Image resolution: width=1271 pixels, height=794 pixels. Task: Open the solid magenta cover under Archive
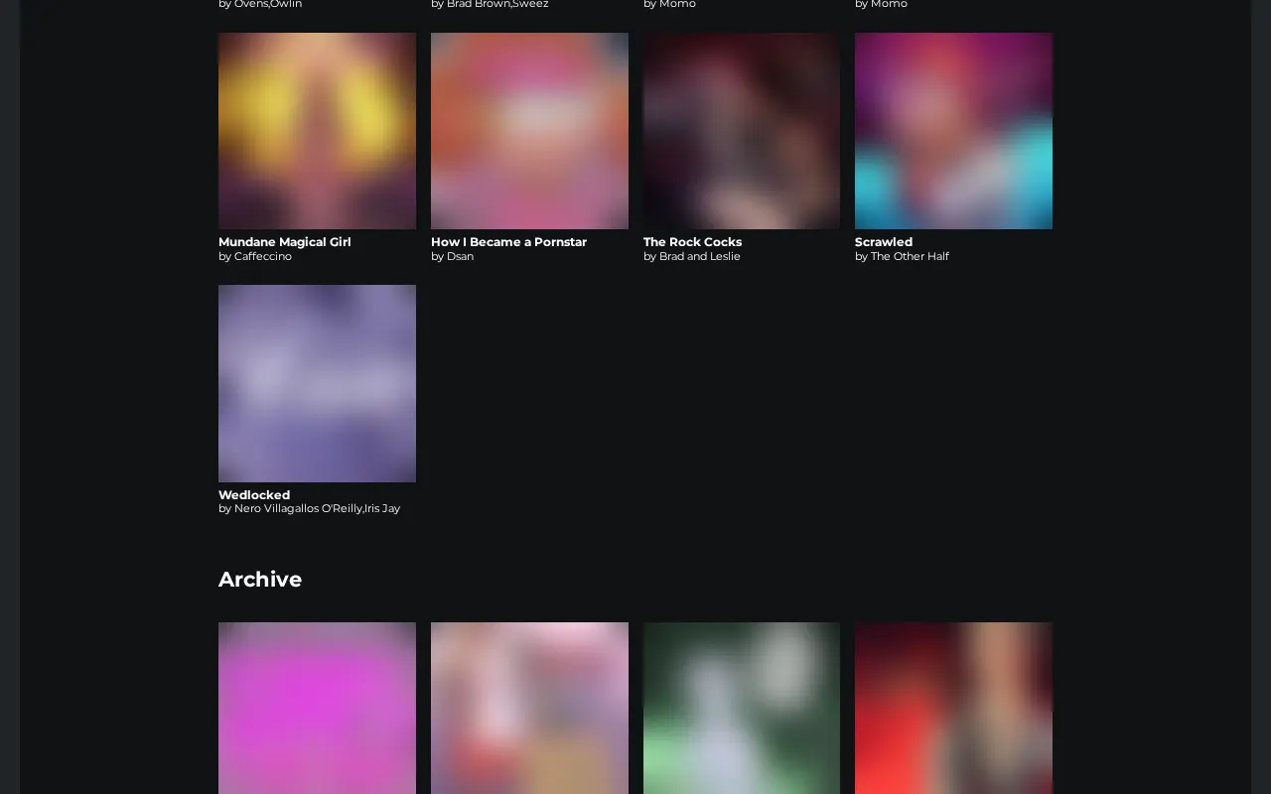(x=317, y=708)
